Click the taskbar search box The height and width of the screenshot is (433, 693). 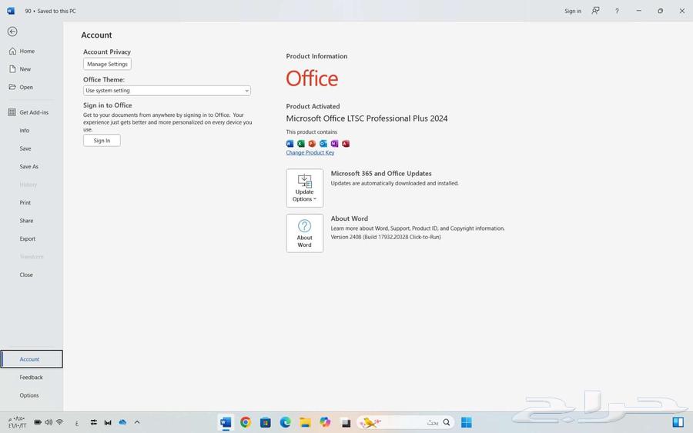(406, 422)
